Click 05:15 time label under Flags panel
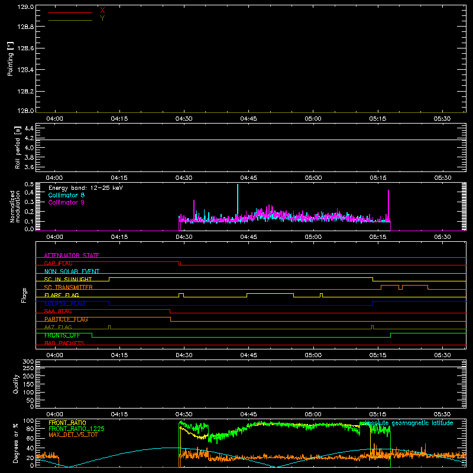 click(378, 355)
